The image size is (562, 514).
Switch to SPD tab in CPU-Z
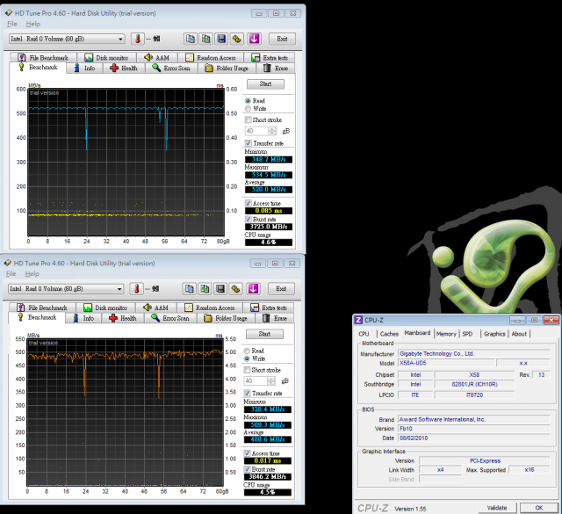tap(467, 334)
